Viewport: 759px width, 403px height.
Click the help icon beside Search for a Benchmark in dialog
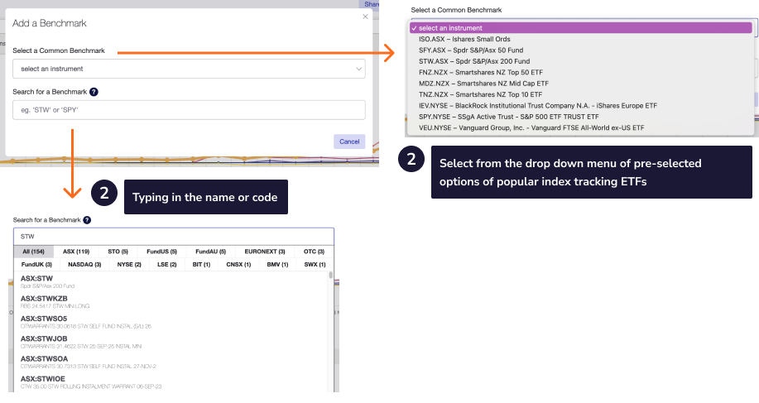[x=94, y=92]
